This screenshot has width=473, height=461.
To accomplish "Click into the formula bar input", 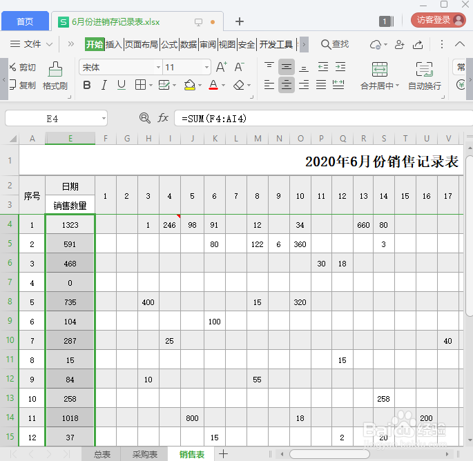I will tap(323, 118).
